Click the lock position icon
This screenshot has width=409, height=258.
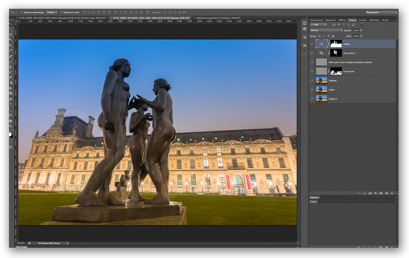click(x=329, y=36)
